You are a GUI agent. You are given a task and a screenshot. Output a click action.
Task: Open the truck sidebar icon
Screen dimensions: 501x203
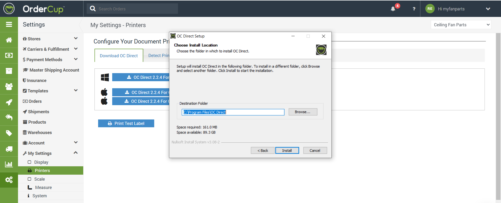(x=9, y=149)
